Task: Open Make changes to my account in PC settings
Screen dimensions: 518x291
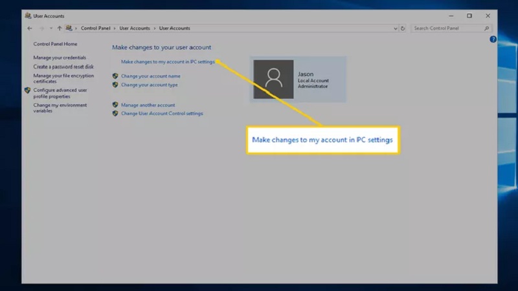Action: click(x=168, y=61)
